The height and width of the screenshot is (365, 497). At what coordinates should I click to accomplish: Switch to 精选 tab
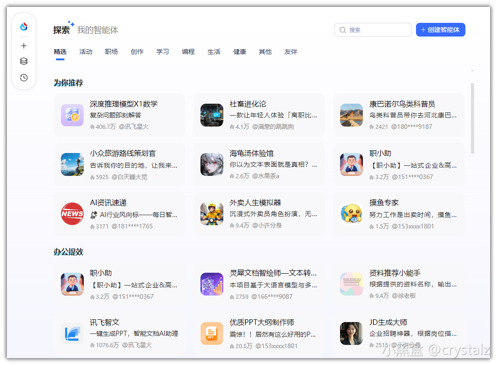point(60,52)
